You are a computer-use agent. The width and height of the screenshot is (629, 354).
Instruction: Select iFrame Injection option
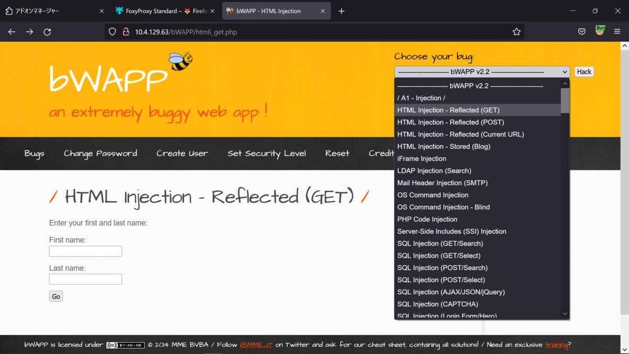478,158
